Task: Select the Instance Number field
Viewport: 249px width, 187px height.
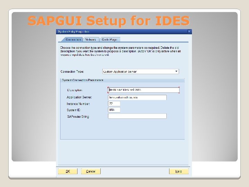Action: point(114,104)
